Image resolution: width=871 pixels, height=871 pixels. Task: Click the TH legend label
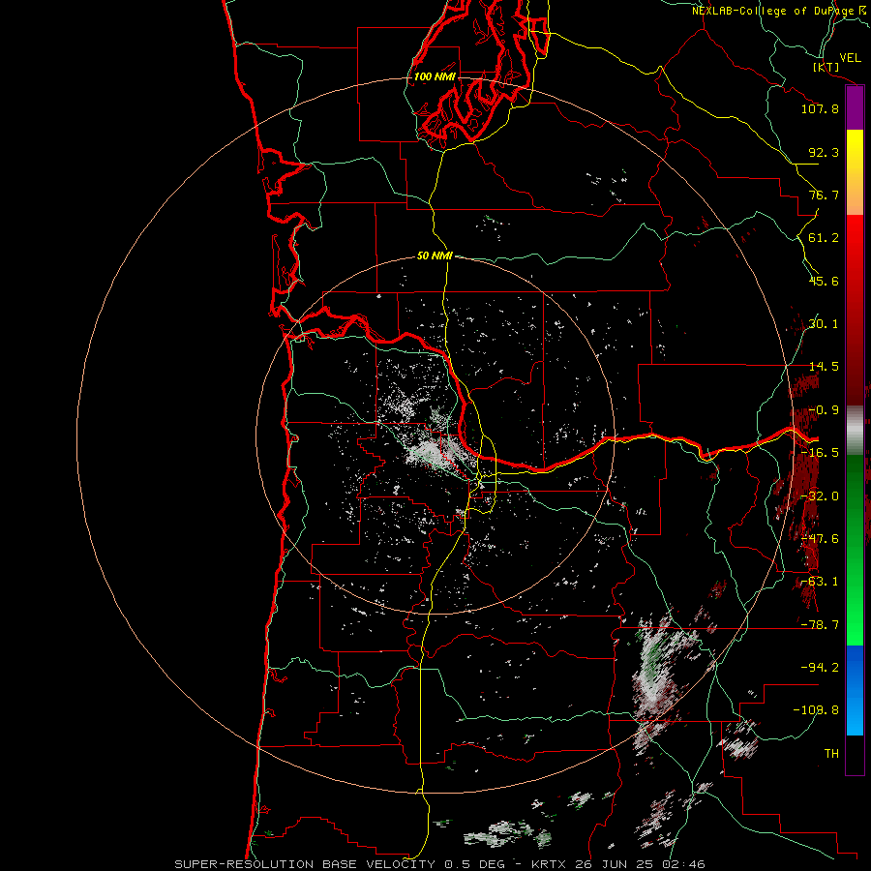[831, 753]
